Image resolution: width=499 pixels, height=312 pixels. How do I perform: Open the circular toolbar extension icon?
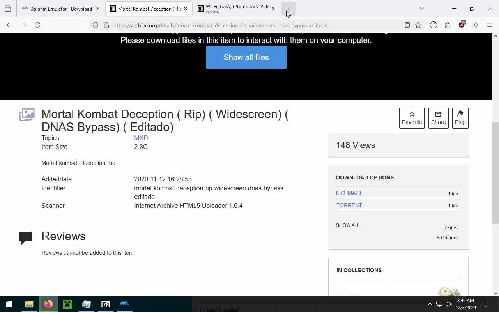(434, 25)
